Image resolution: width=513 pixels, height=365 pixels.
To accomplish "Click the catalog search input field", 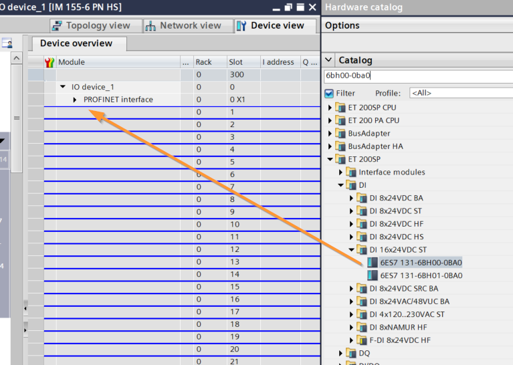I will tap(417, 76).
